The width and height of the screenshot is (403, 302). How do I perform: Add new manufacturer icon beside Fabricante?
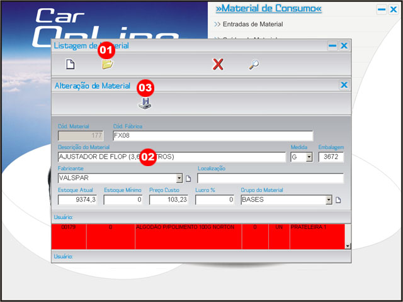(x=188, y=179)
